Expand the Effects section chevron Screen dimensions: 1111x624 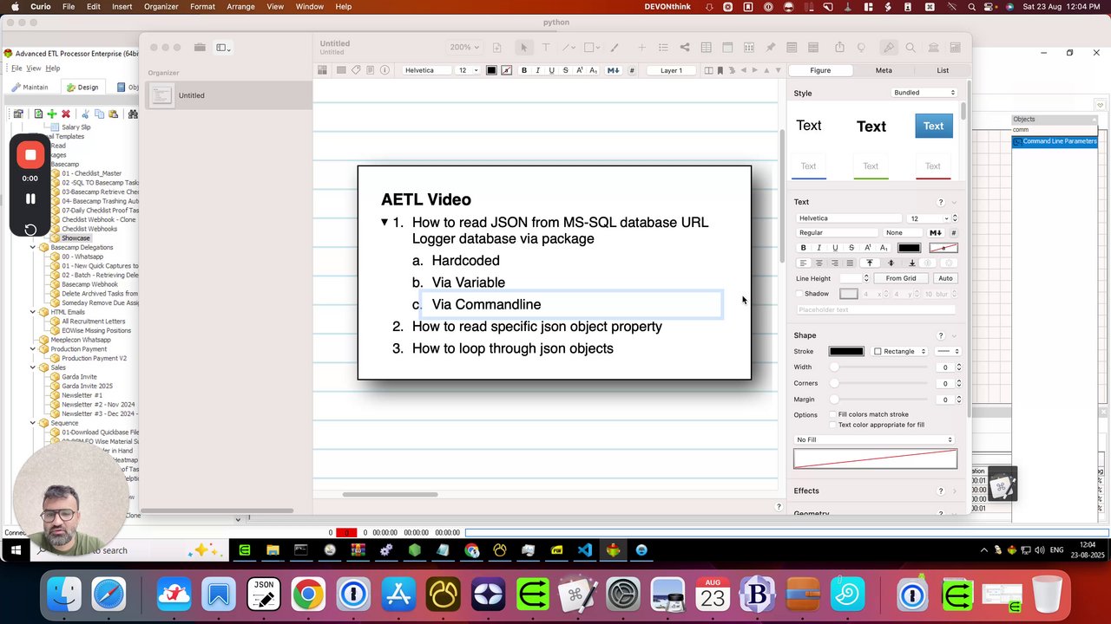pos(955,491)
